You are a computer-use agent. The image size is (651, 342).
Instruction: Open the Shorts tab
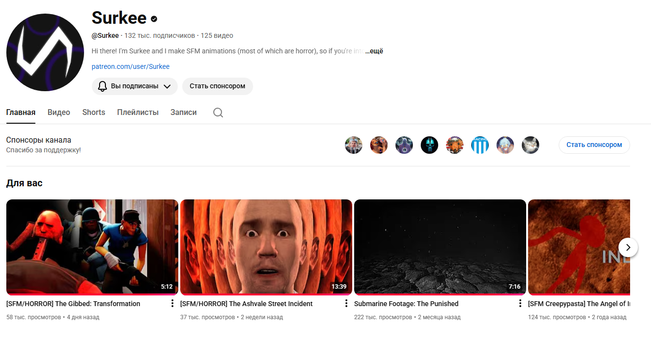pyautogui.click(x=94, y=113)
